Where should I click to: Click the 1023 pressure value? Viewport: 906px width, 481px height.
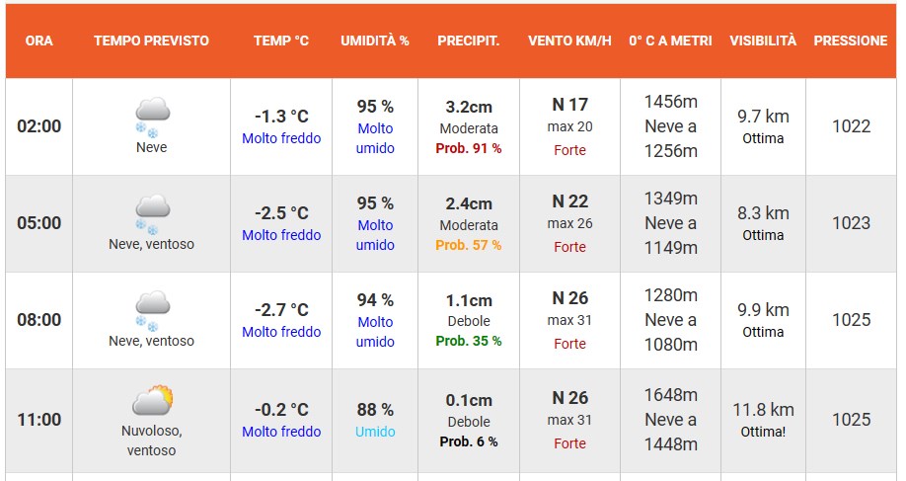coord(851,223)
